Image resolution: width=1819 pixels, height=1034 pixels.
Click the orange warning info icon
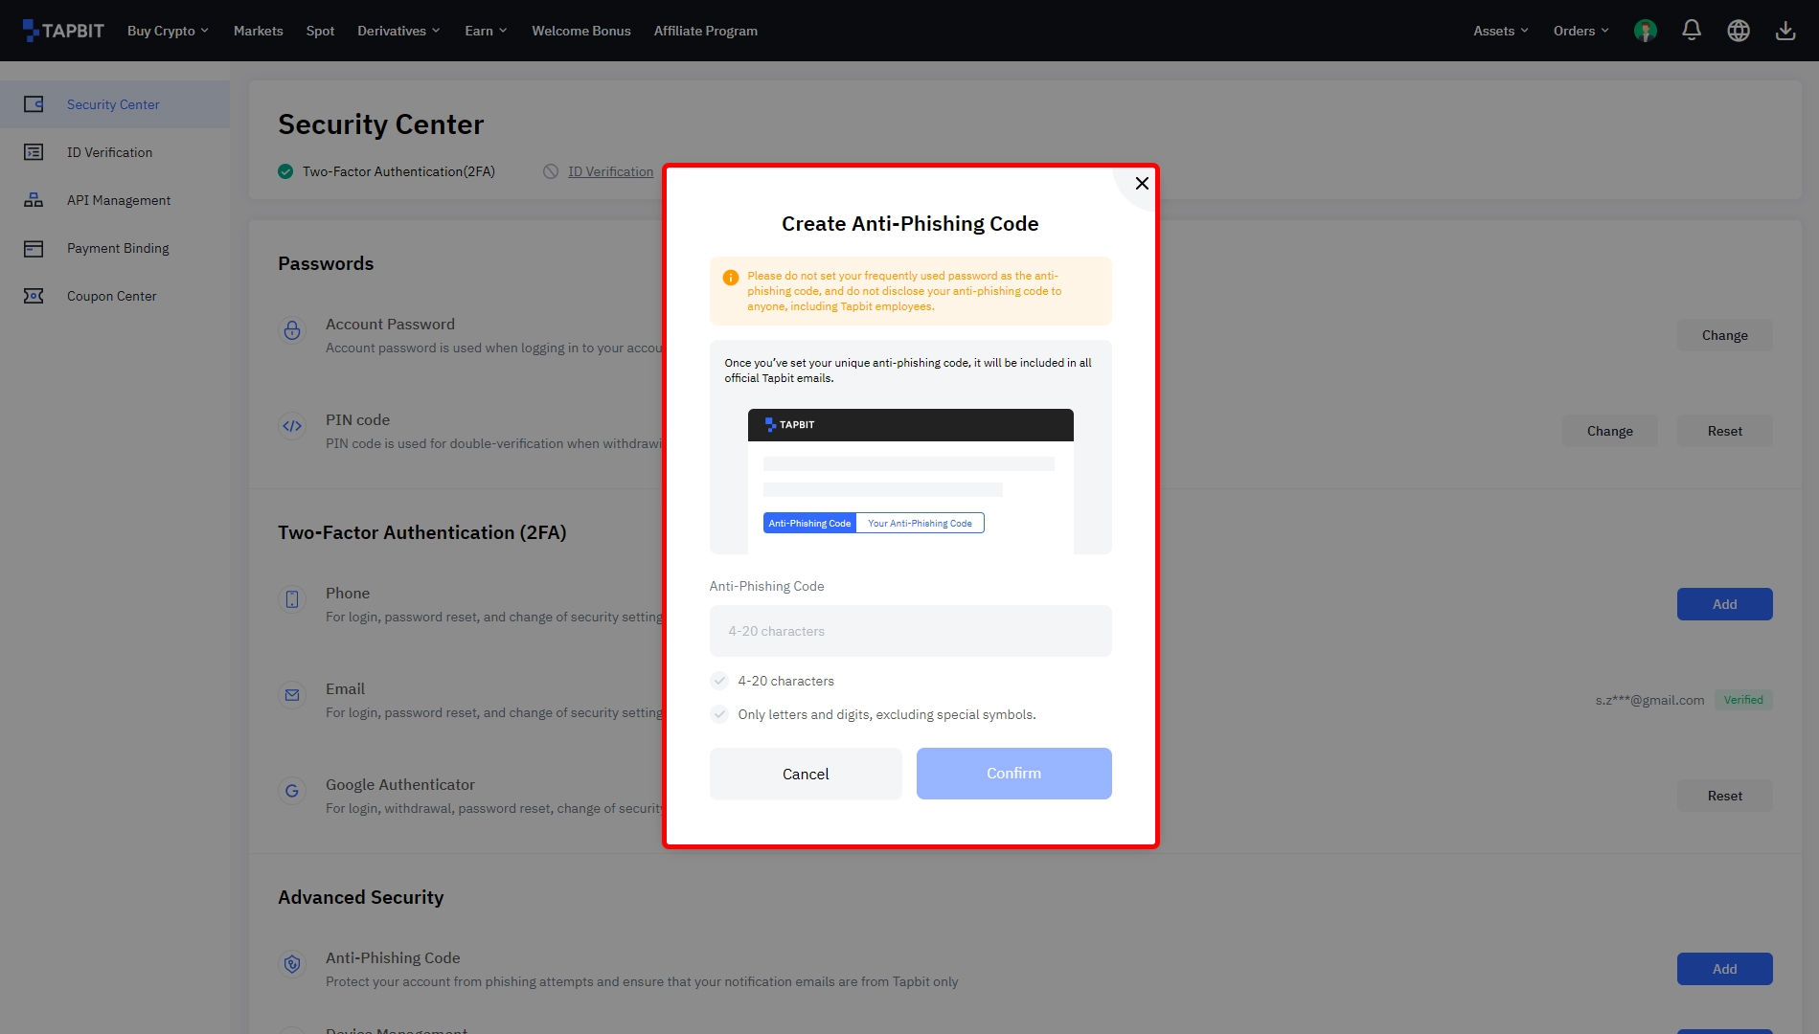pos(730,278)
